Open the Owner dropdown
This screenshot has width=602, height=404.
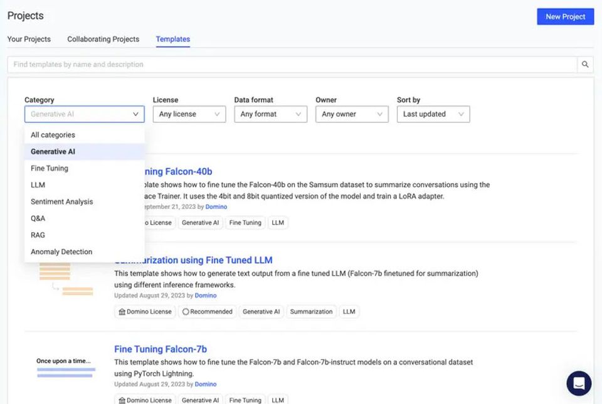pyautogui.click(x=352, y=114)
